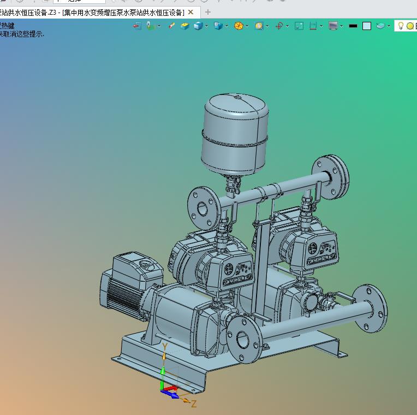Click the light blue face color swatch
Screen dimensions: 417x415
tap(367, 26)
